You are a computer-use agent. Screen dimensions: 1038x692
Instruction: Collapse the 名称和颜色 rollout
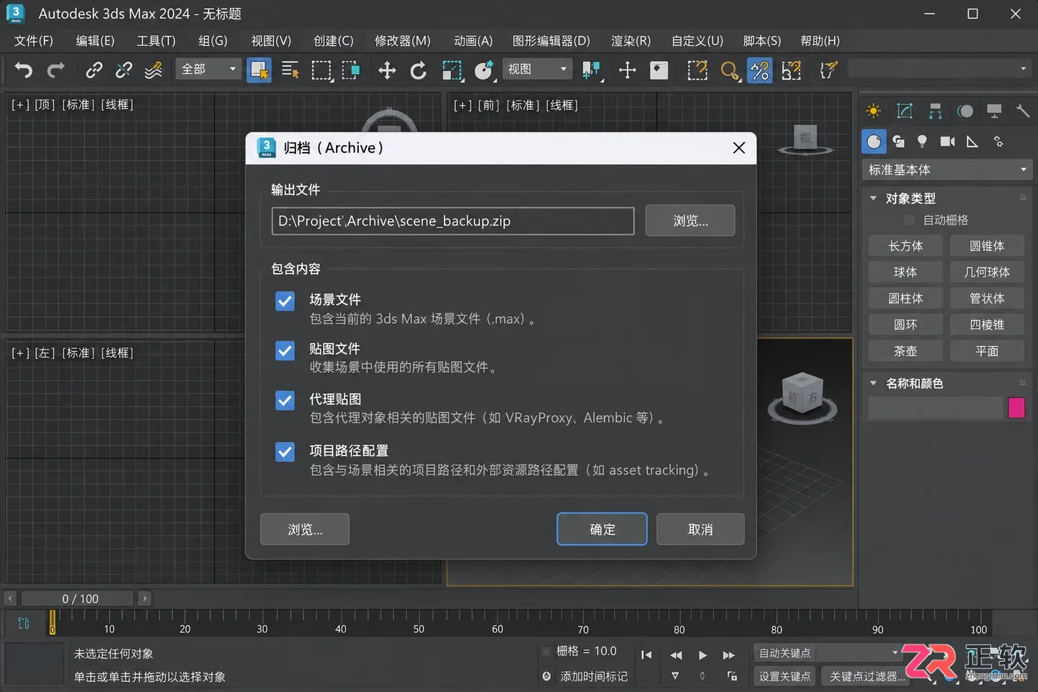point(874,383)
